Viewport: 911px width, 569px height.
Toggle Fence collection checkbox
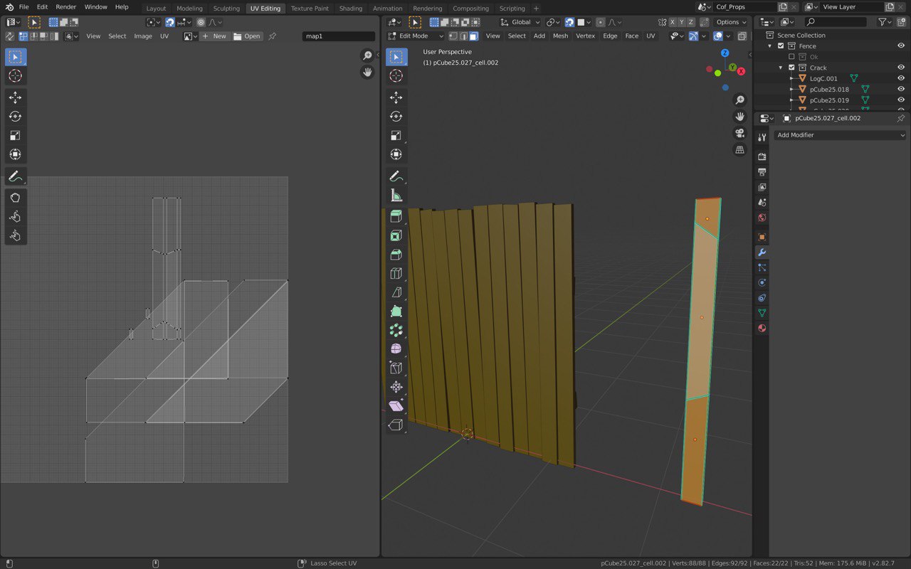pyautogui.click(x=781, y=46)
